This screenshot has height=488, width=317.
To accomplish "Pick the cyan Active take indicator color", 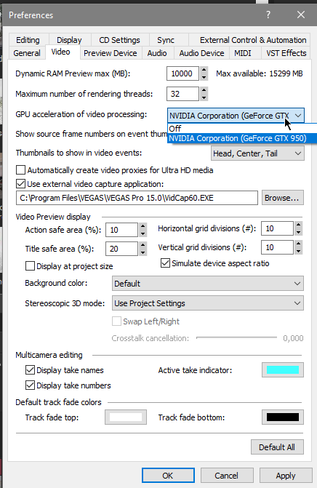I will tap(283, 369).
